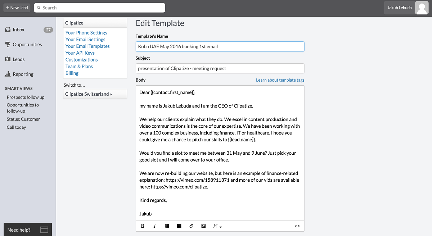Open the Inbox section
This screenshot has width=432, height=236.
18,30
